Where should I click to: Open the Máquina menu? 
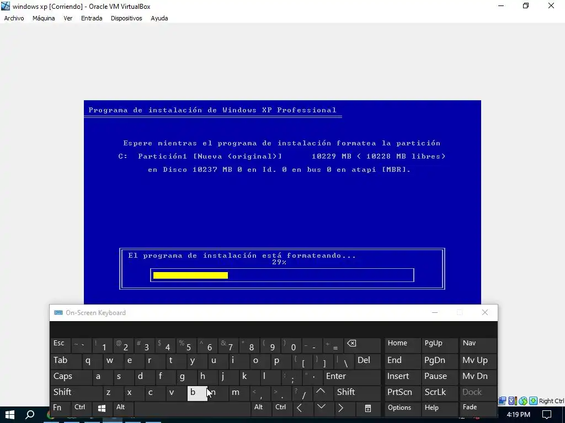[44, 18]
